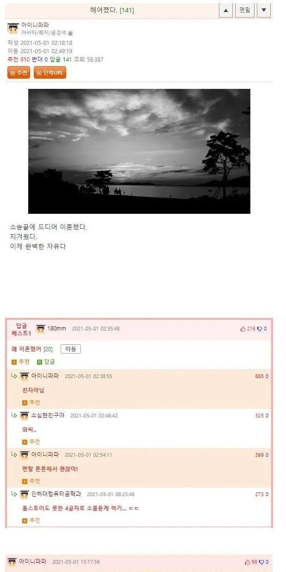This screenshot has height=572, width=286.
Task: Recommend the 친자아님 reply via 추천
Action: click(31, 403)
